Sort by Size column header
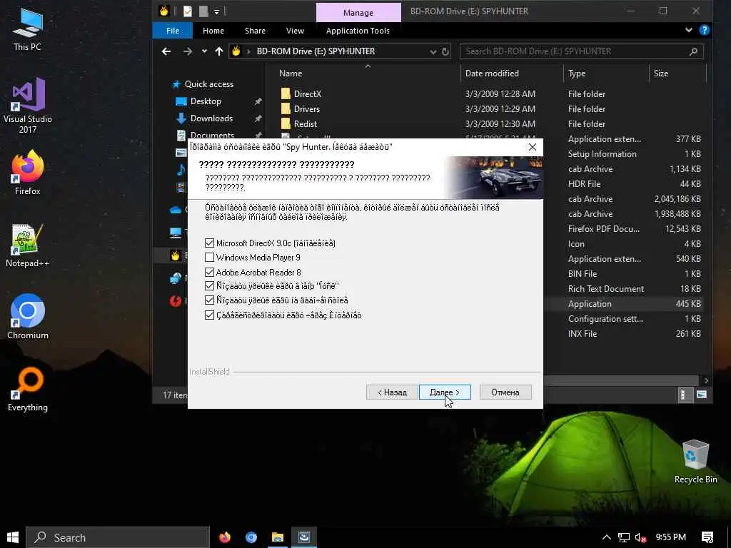Viewport: 731px width, 548px height. pos(660,73)
